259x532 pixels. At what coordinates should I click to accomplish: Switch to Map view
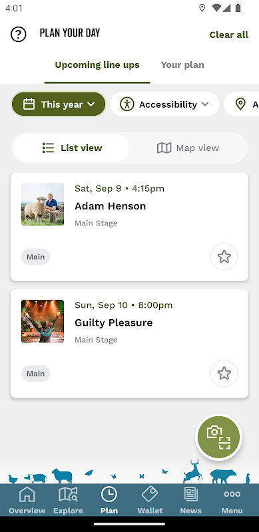click(188, 148)
